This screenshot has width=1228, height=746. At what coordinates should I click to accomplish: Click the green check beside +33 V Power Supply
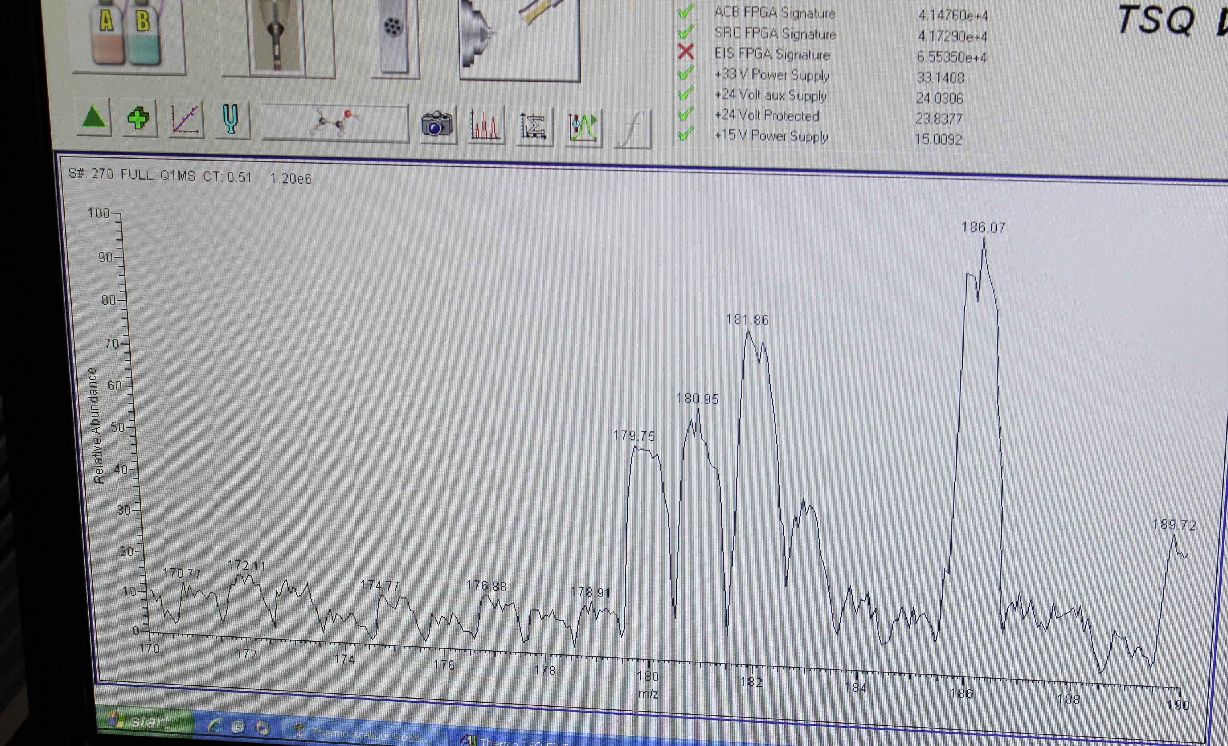(686, 72)
